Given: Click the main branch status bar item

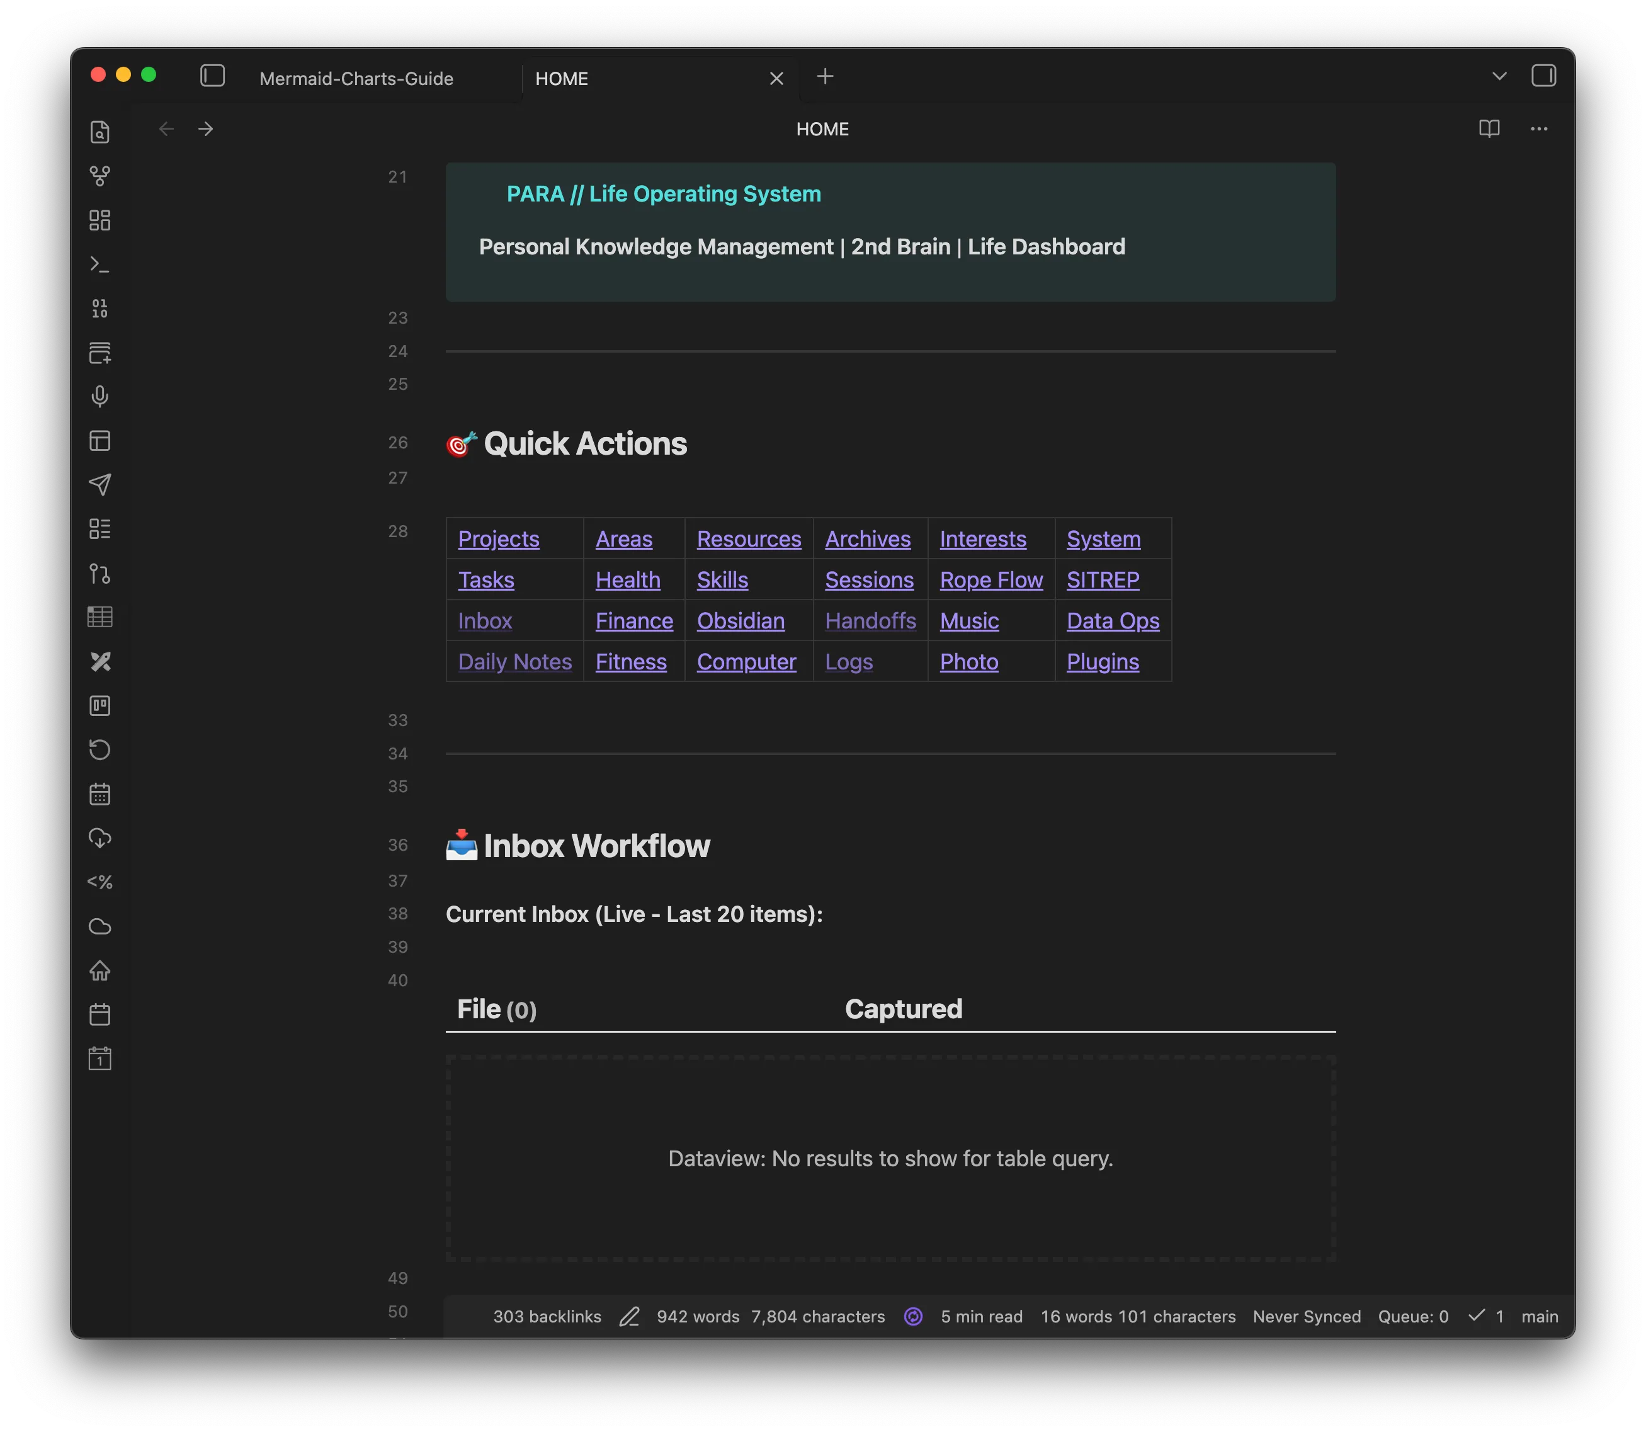Looking at the screenshot, I should [1539, 1316].
